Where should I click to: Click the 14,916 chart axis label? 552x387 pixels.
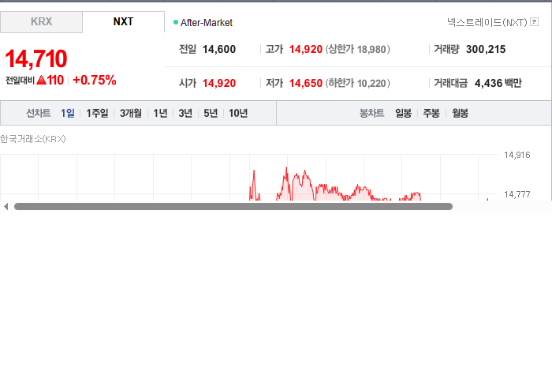517,155
